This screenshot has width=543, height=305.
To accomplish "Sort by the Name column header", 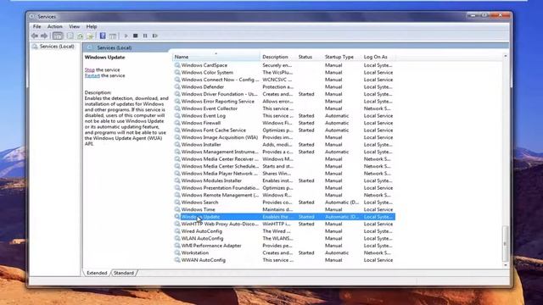I will coord(216,57).
